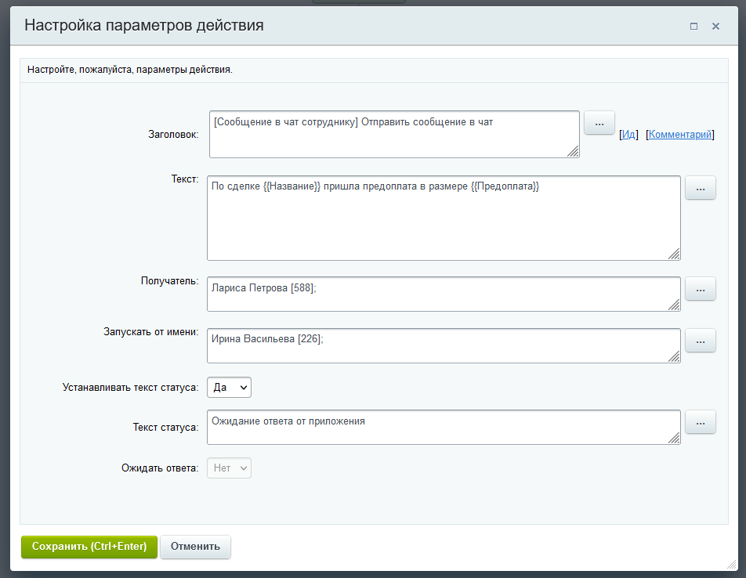This screenshot has height=578, width=746.
Task: Select the Запускать от имени input field
Action: [x=443, y=345]
